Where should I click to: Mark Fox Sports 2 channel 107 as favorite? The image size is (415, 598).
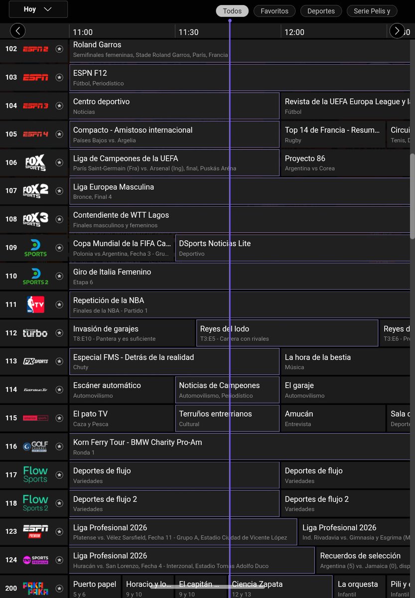59,191
